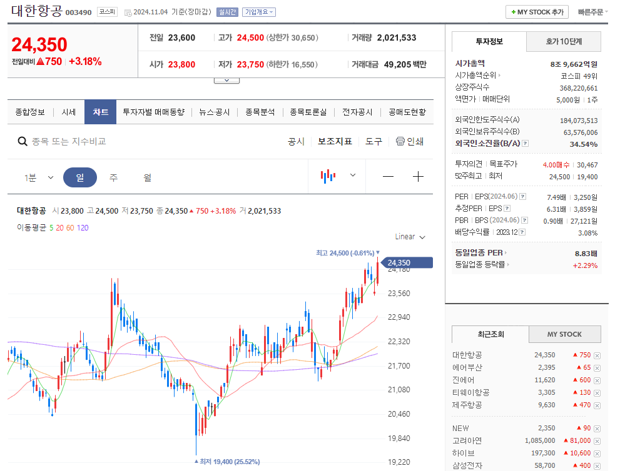Image resolution: width=625 pixels, height=471 pixels.
Task: Toggle the 실시간 real-time badge
Action: click(227, 12)
